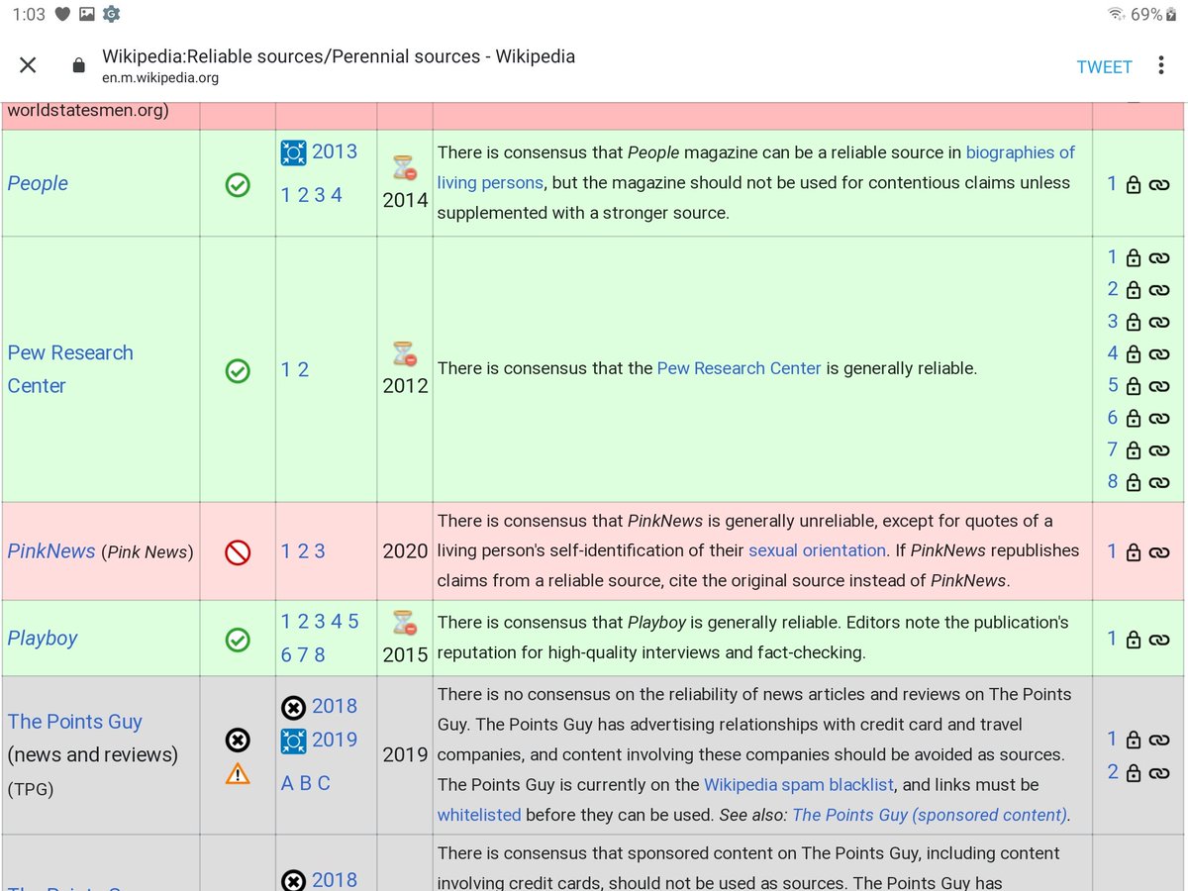The height and width of the screenshot is (891, 1188).
Task: Open Playboy discussion number 5
Action: click(353, 622)
